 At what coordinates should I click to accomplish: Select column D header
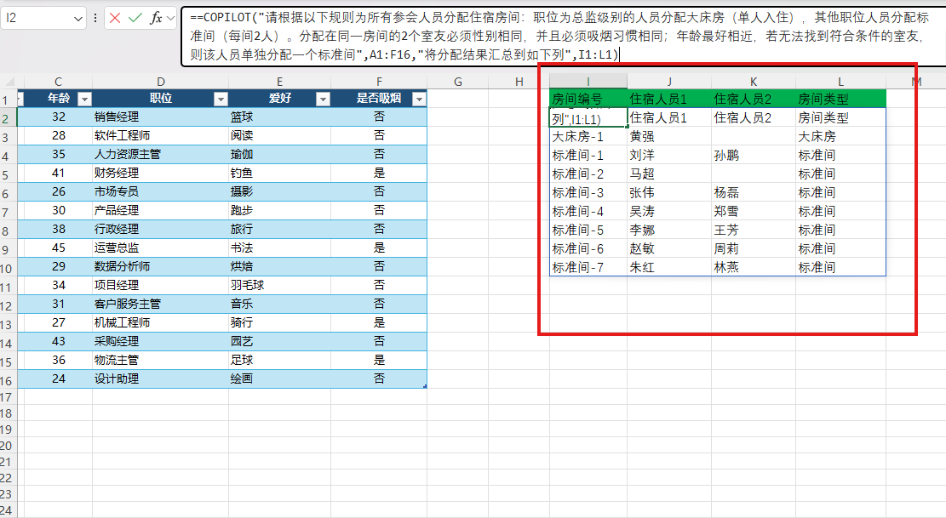[x=160, y=82]
